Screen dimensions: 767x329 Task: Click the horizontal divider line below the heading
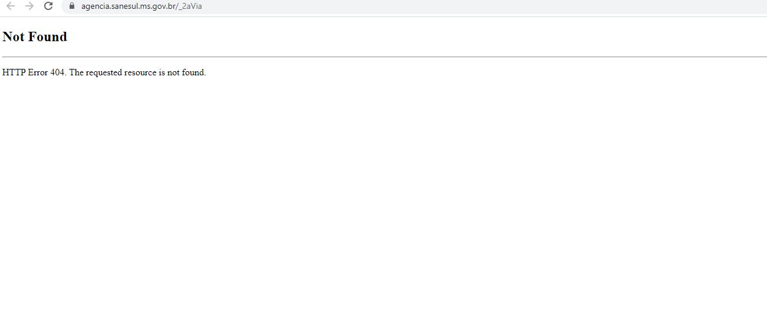pyautogui.click(x=384, y=57)
